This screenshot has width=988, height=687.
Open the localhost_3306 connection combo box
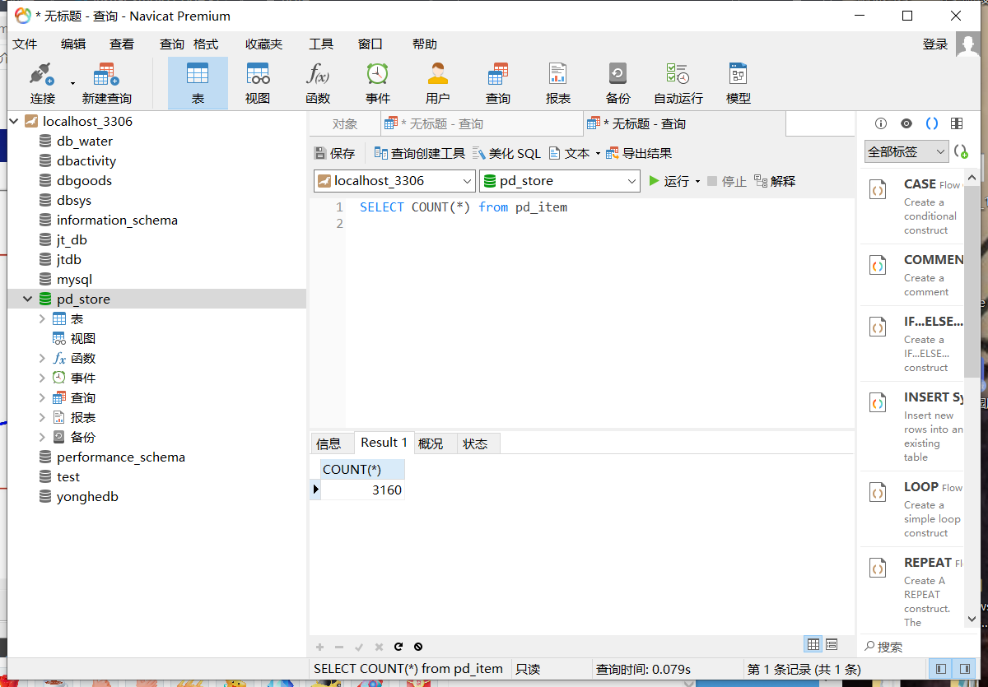coord(394,181)
